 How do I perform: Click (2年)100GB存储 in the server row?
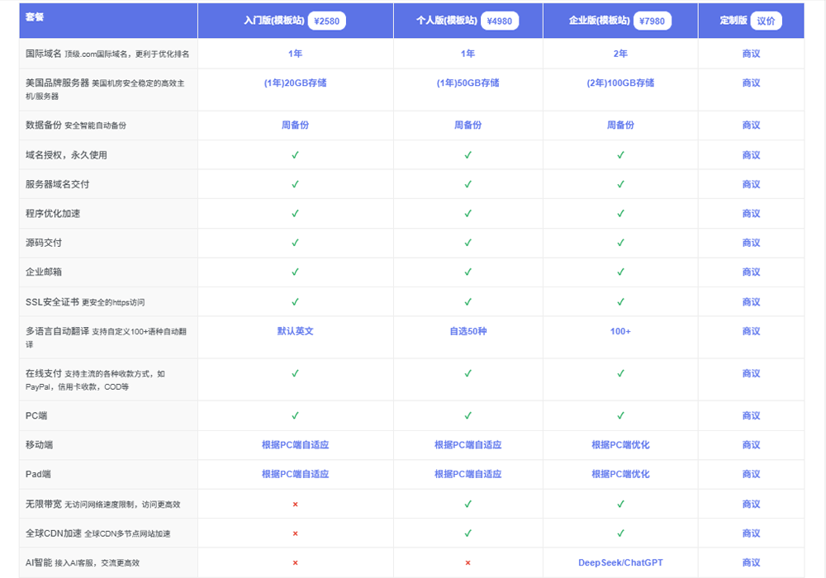620,83
